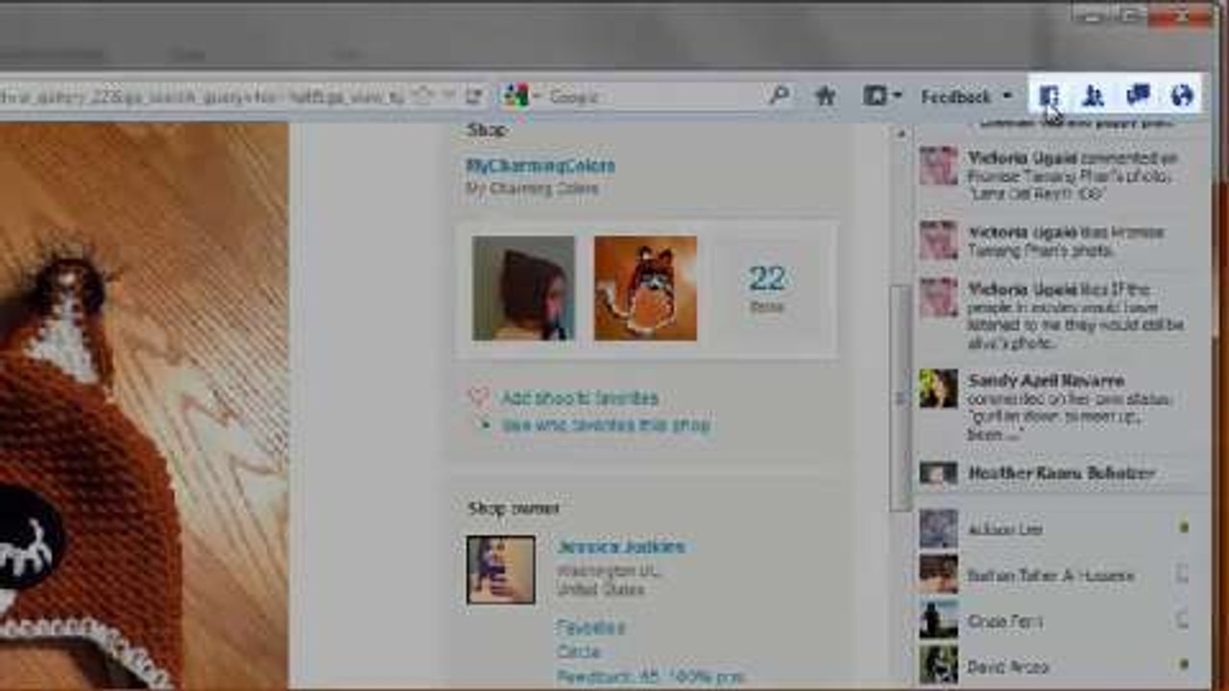Open the MyCharmingColors shop link
The height and width of the screenshot is (691, 1229).
(540, 166)
